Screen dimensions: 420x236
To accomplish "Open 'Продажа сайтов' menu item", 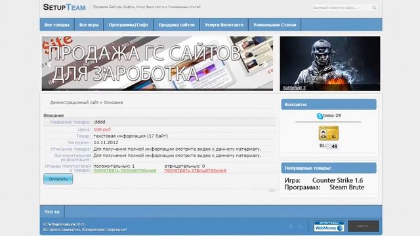I will tap(177, 25).
